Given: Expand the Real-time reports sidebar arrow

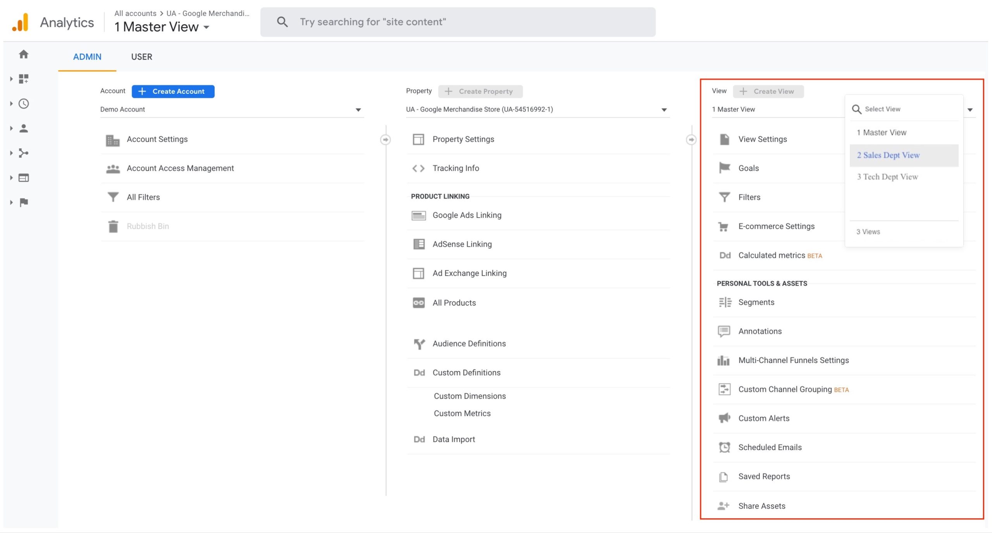Looking at the screenshot, I should click(x=11, y=104).
